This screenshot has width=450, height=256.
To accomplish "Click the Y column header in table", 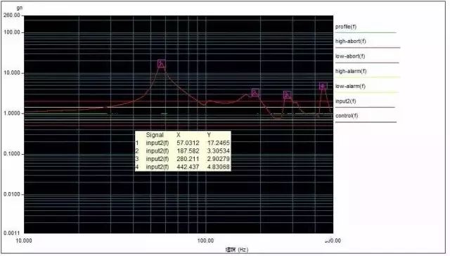I will (x=209, y=135).
